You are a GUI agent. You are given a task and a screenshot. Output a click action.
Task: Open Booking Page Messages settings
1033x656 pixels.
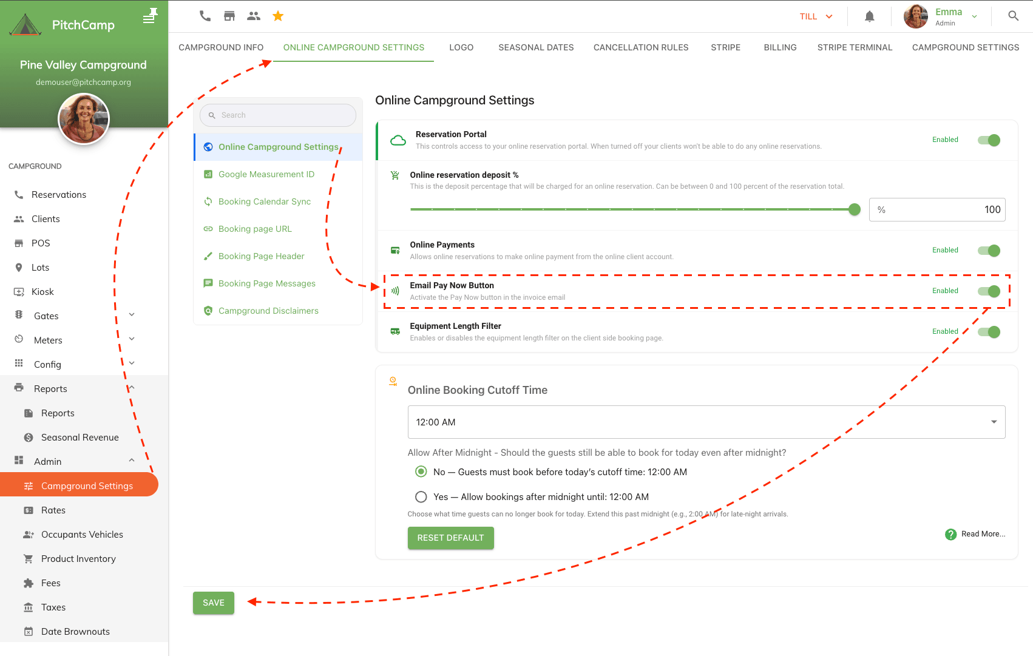tap(278, 283)
